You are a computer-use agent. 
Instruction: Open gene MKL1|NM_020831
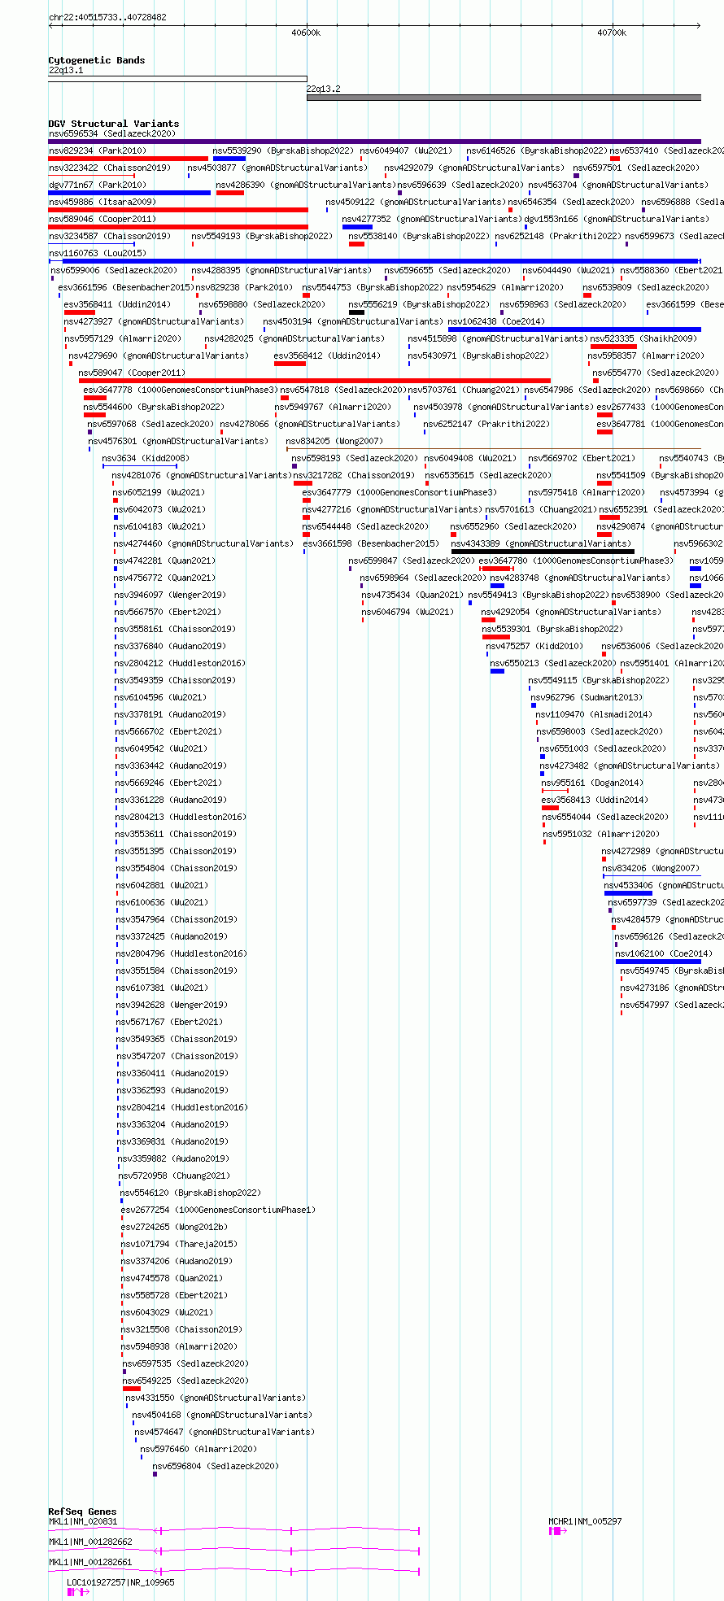pyautogui.click(x=83, y=1521)
